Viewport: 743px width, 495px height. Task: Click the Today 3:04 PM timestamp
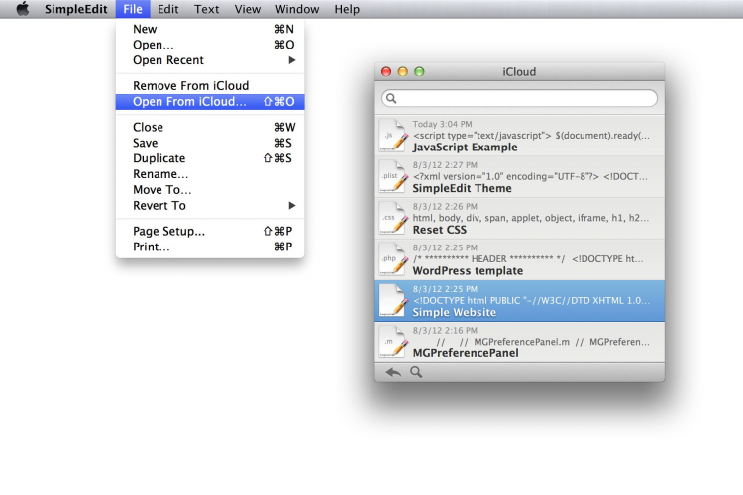pyautogui.click(x=442, y=124)
